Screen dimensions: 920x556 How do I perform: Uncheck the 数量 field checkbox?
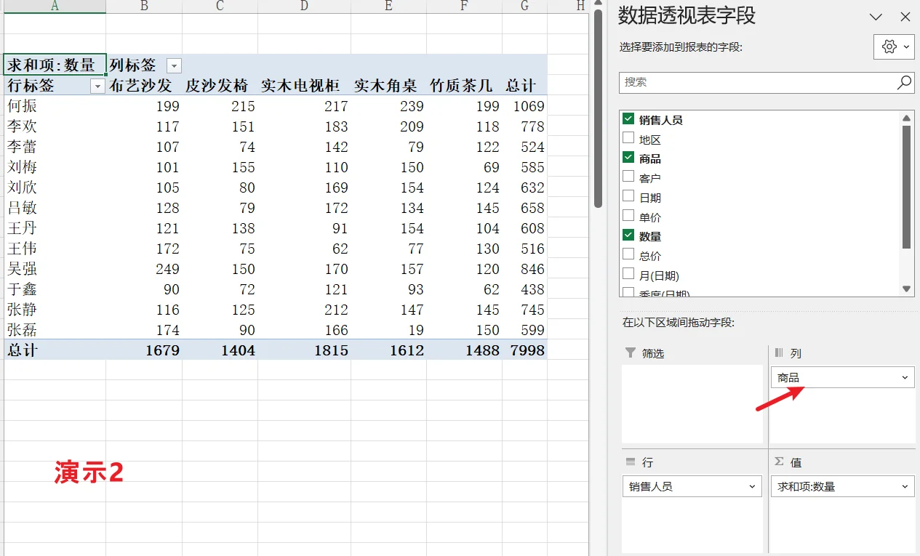tap(628, 235)
